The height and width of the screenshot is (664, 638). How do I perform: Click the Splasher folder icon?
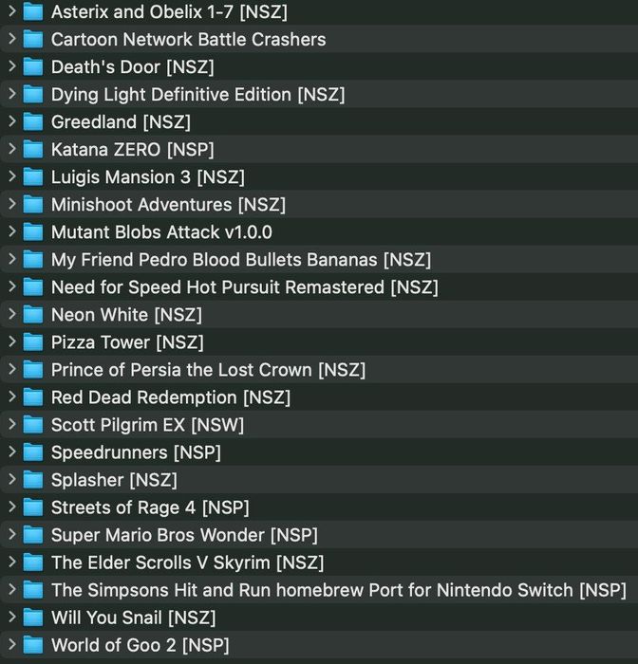(33, 480)
